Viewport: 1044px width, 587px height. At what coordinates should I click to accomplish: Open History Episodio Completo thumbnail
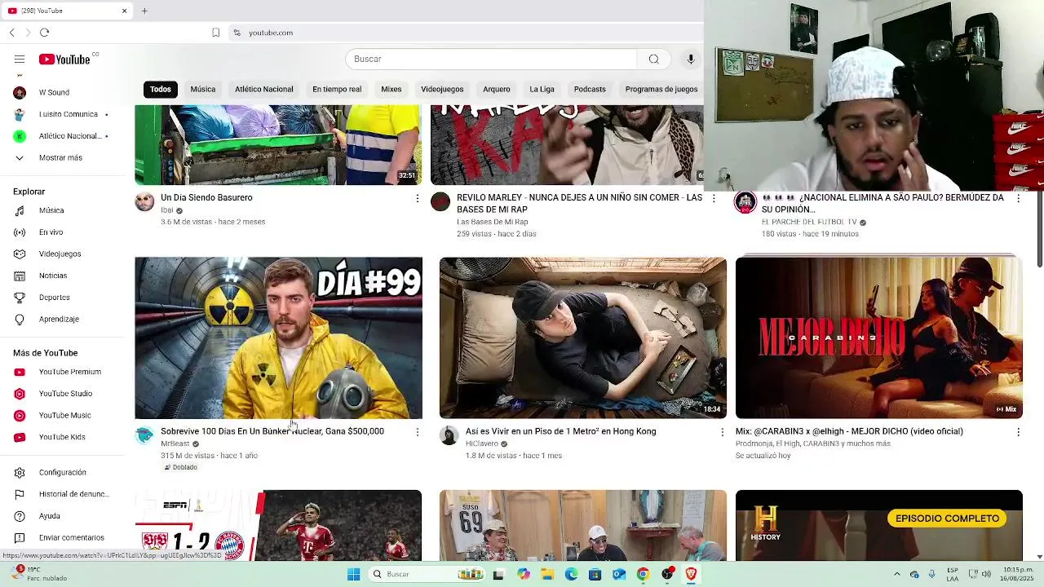879,526
